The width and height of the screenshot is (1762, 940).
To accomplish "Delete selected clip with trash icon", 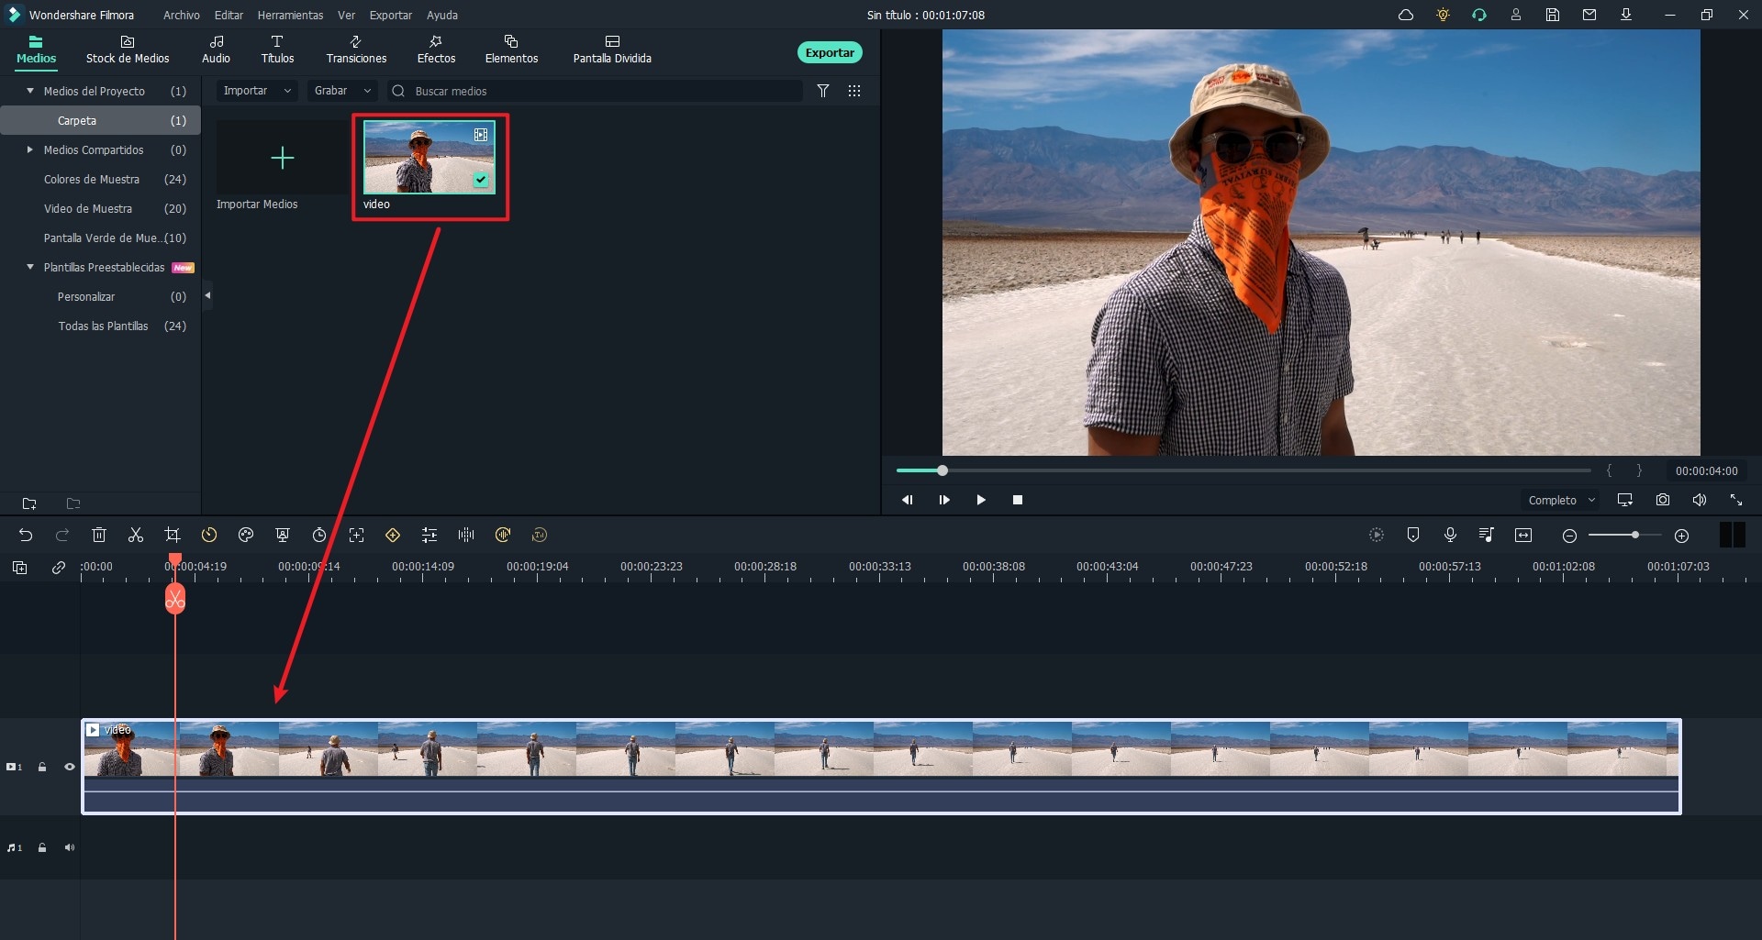I will pyautogui.click(x=99, y=535).
